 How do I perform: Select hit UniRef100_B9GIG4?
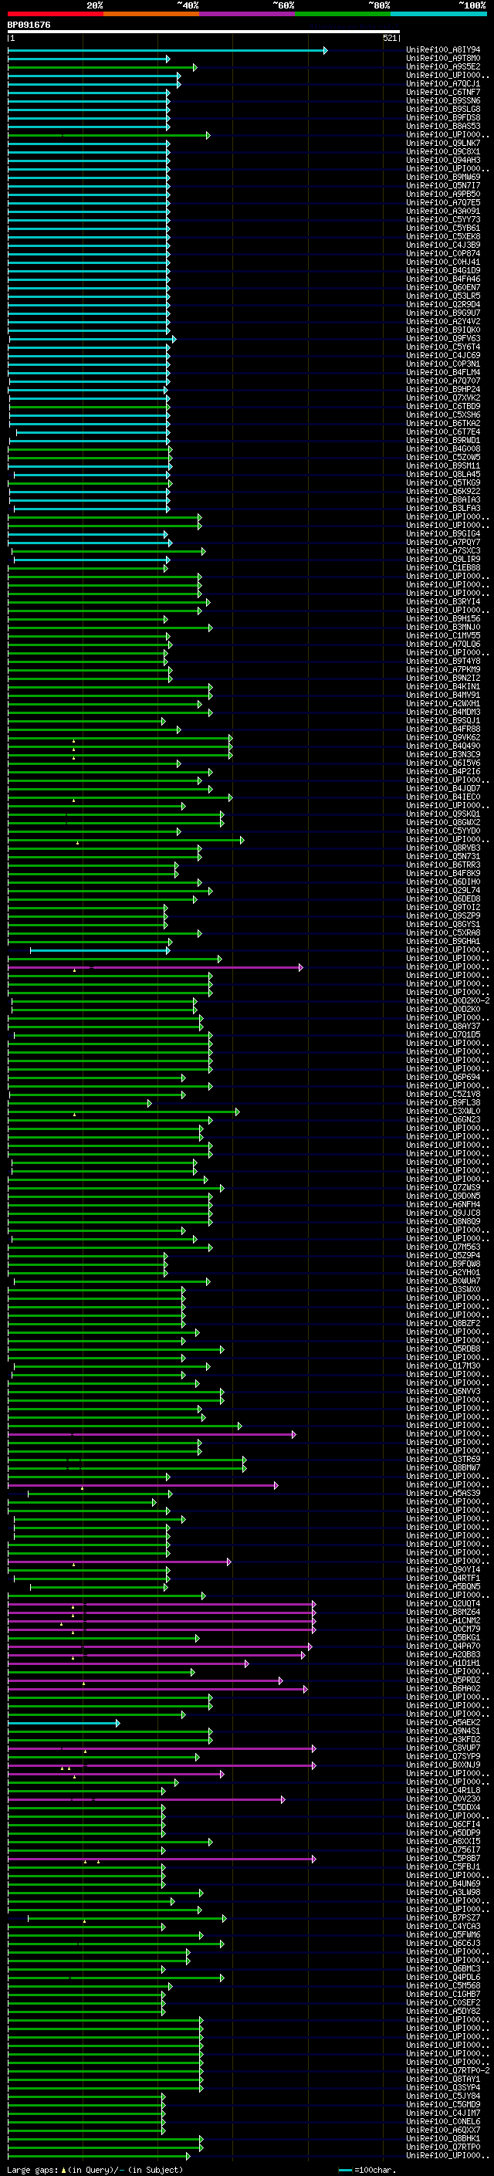(442, 534)
